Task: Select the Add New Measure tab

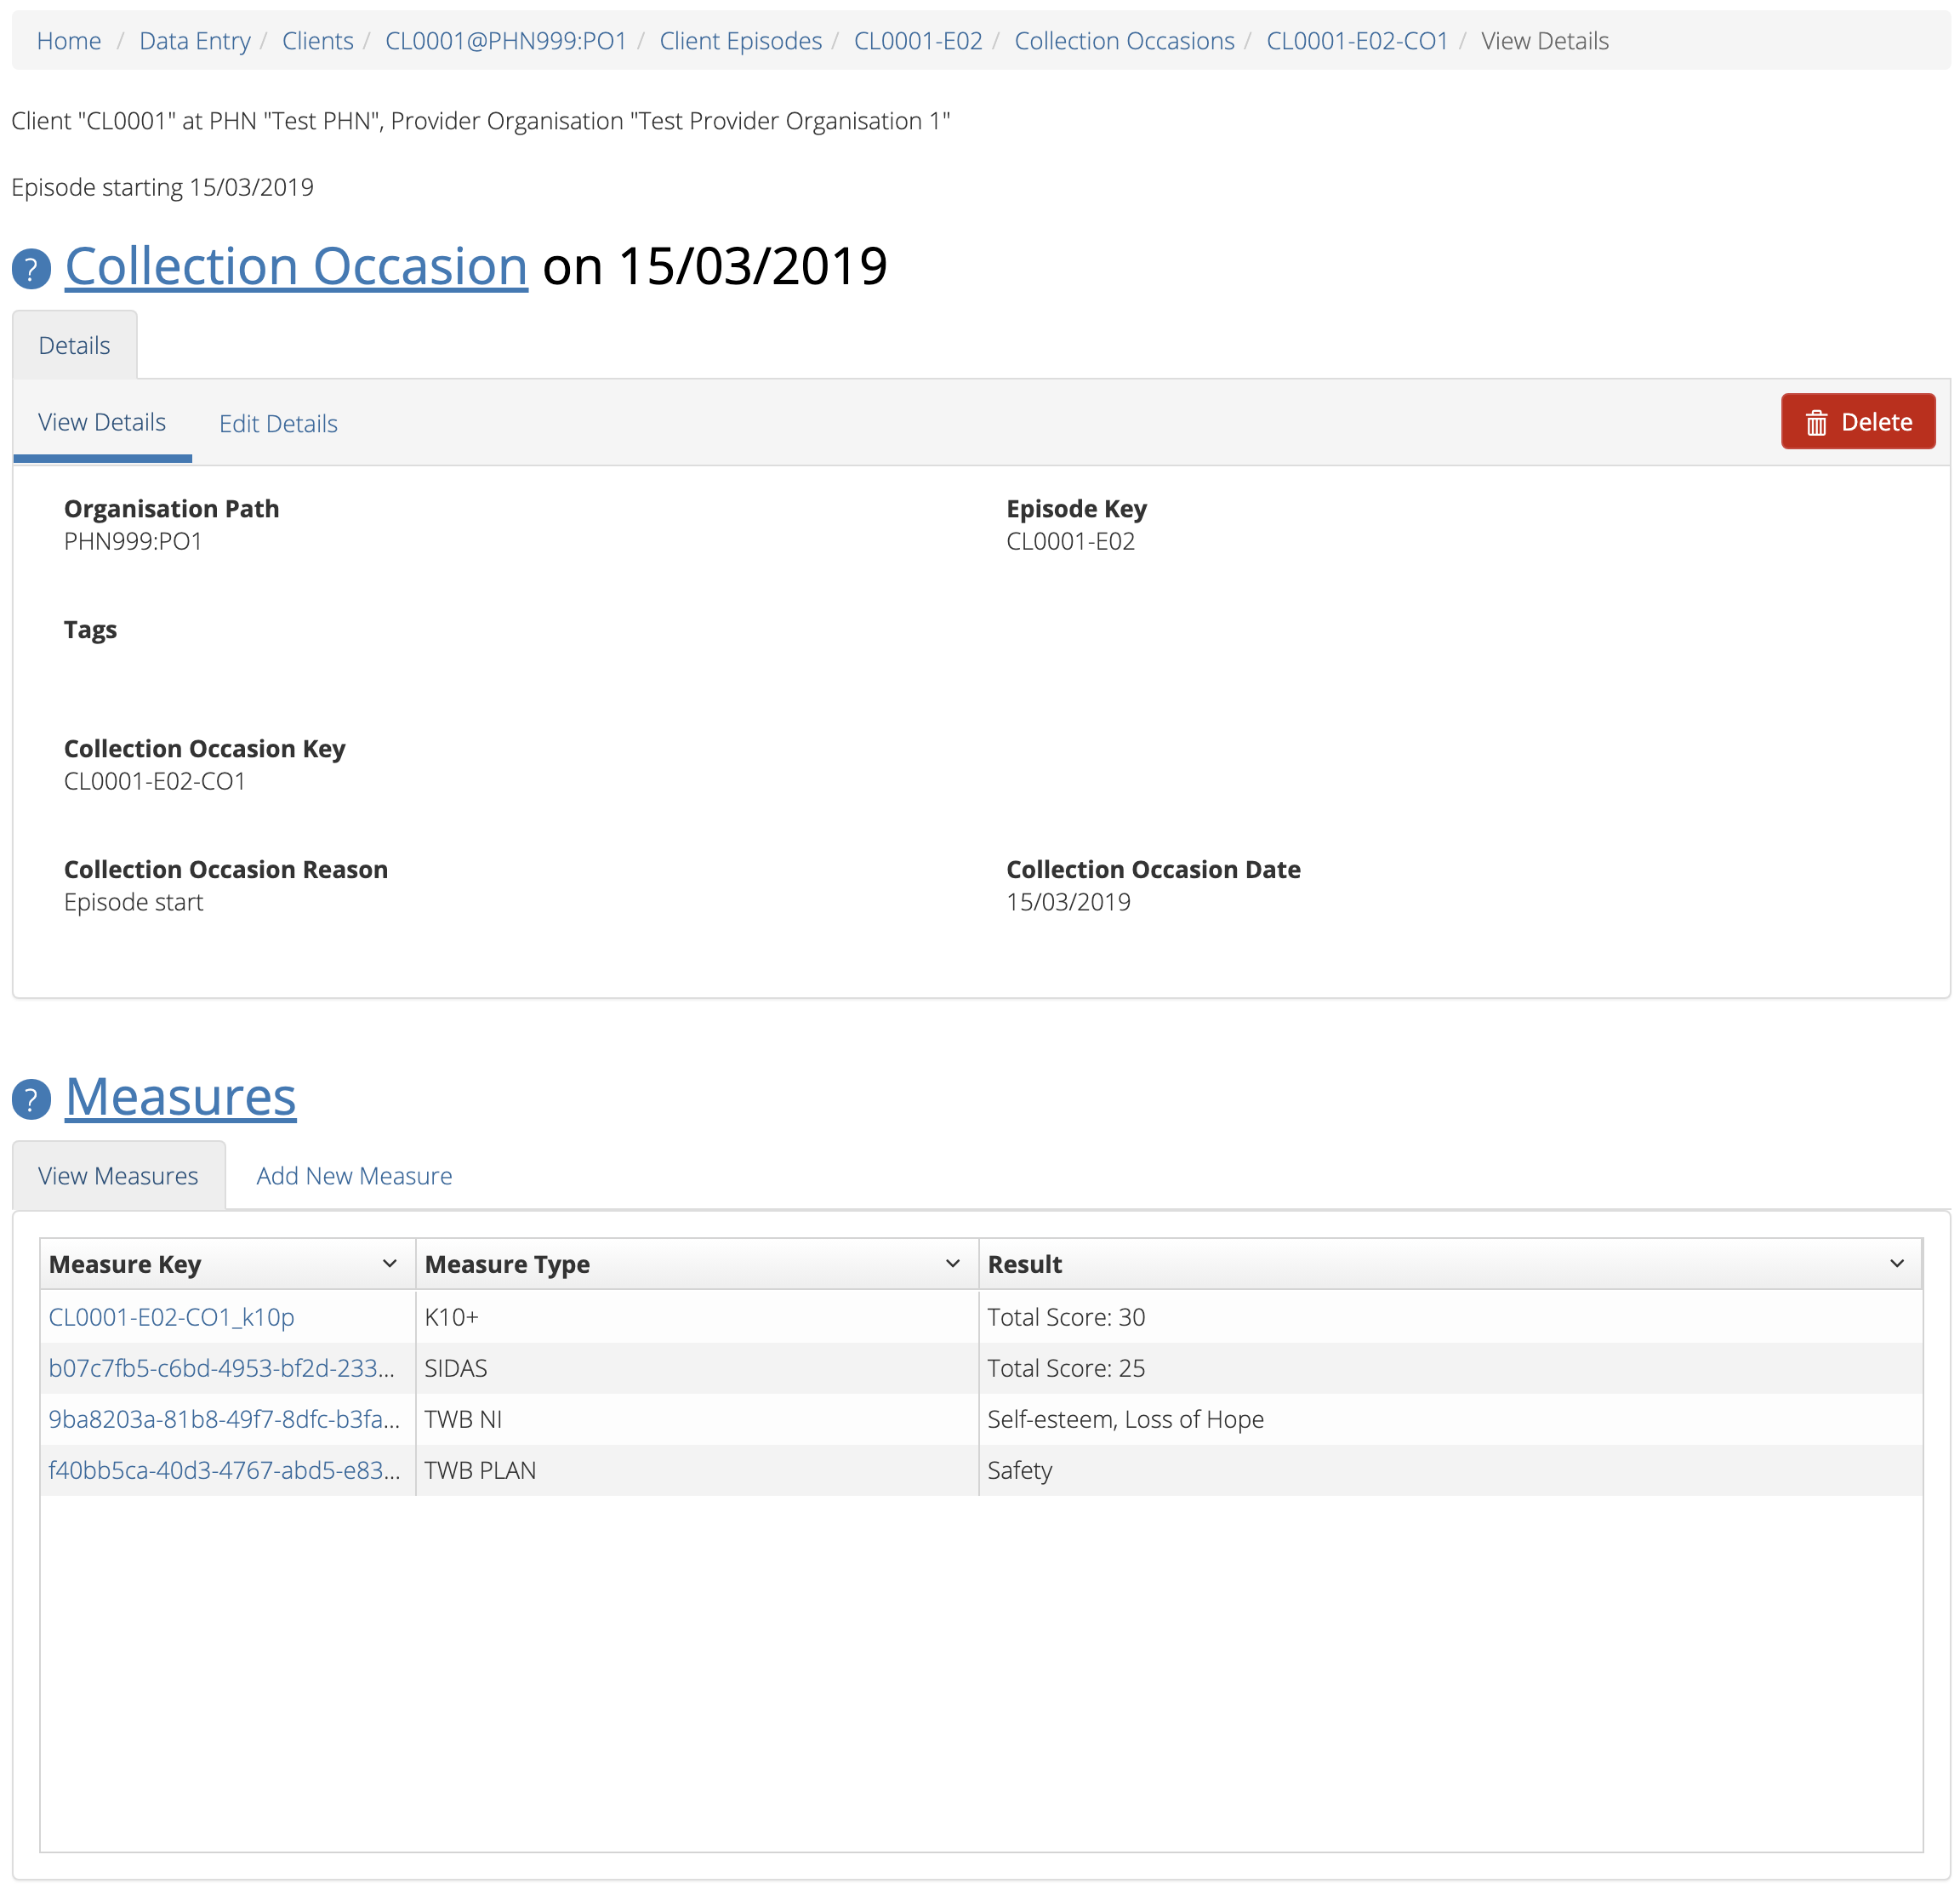Action: click(354, 1176)
